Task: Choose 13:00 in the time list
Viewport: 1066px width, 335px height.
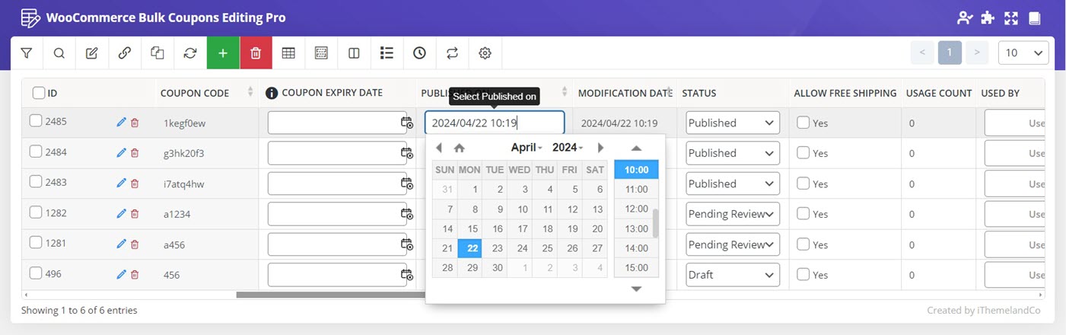Action: click(636, 228)
